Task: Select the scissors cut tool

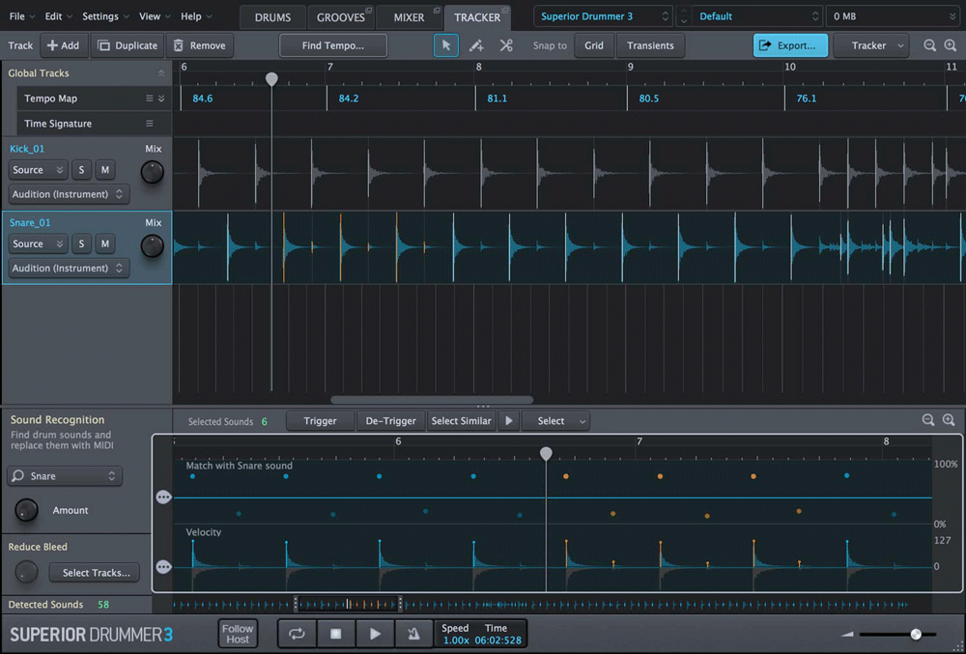Action: tap(505, 45)
